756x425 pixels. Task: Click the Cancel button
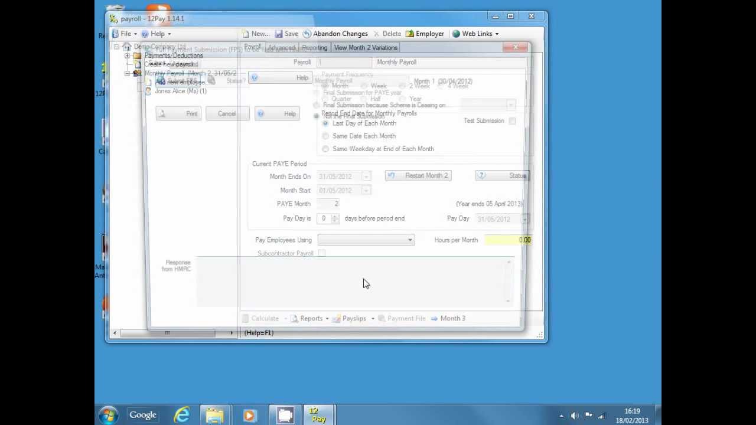click(227, 114)
